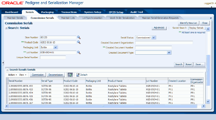216x120 pixels.
Task: Click the Item Number search magnifier icon
Action: click(79, 38)
